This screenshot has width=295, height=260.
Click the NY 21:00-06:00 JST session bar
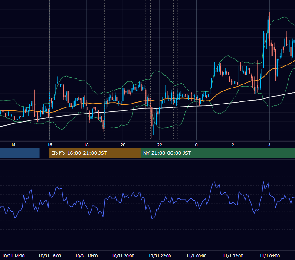pyautogui.click(x=218, y=153)
